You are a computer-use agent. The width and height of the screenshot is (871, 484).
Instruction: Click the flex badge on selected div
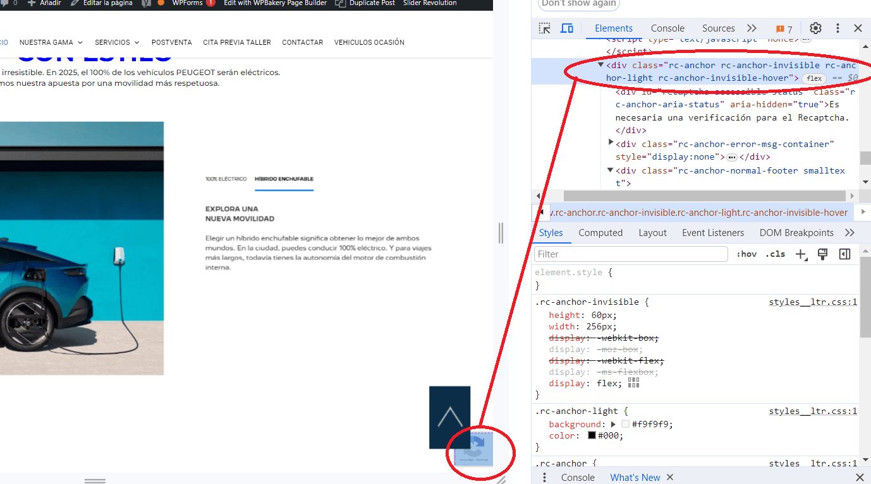814,78
